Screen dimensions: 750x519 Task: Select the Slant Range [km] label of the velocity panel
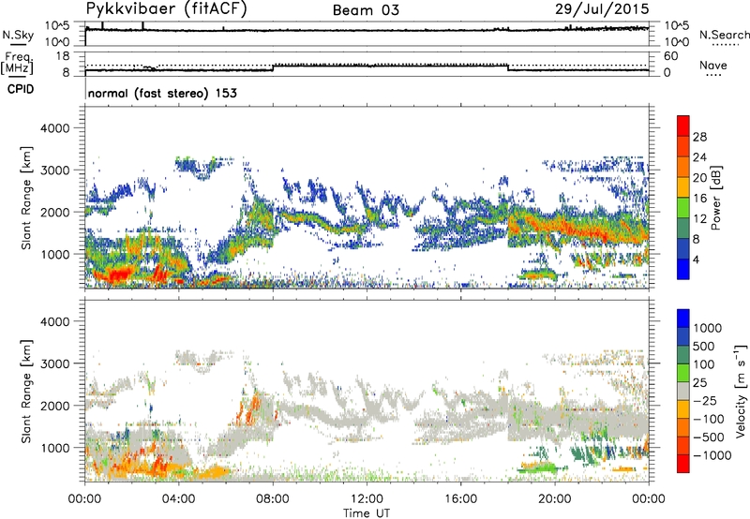pyautogui.click(x=26, y=392)
